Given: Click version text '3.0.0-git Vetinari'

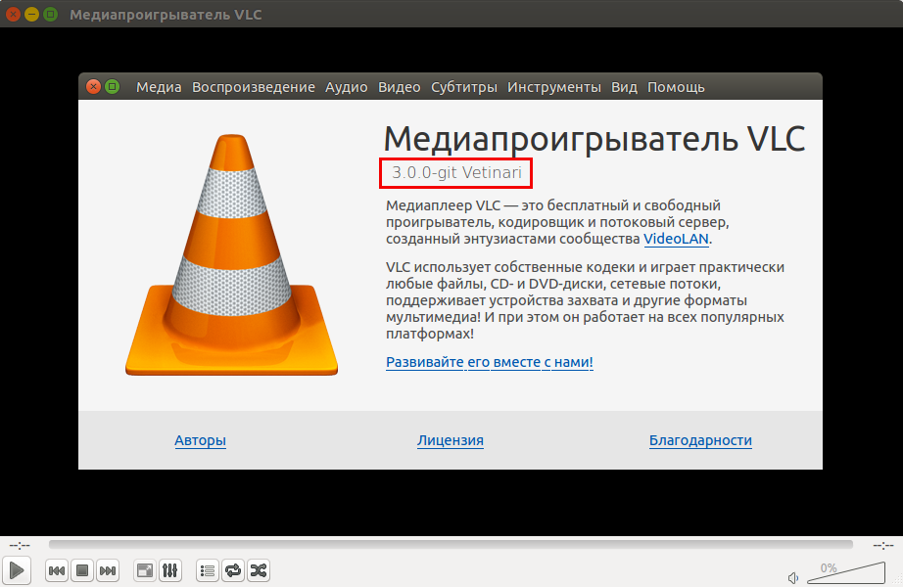Looking at the screenshot, I should [x=456, y=172].
